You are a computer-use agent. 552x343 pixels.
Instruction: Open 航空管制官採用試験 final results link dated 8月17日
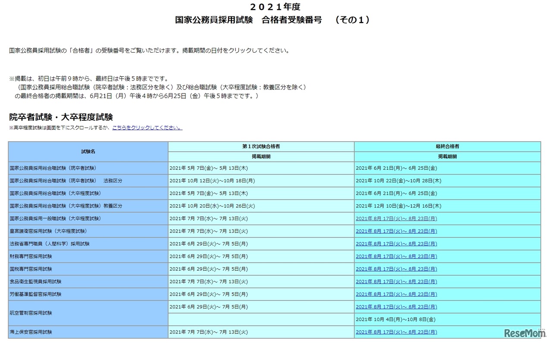[x=396, y=307]
